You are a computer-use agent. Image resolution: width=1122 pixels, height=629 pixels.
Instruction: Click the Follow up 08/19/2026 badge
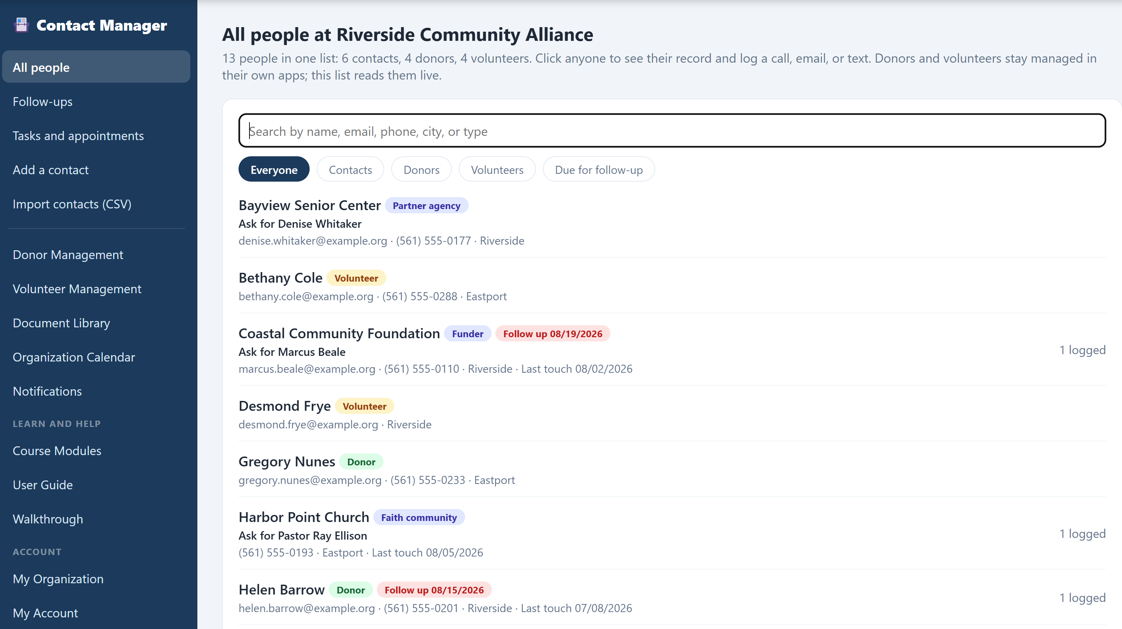pyautogui.click(x=553, y=333)
